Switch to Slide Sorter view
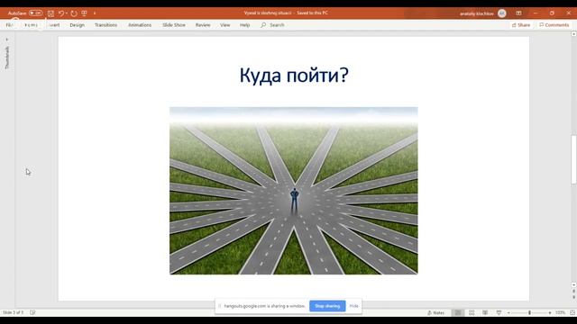This screenshot has width=577, height=324. click(472, 312)
